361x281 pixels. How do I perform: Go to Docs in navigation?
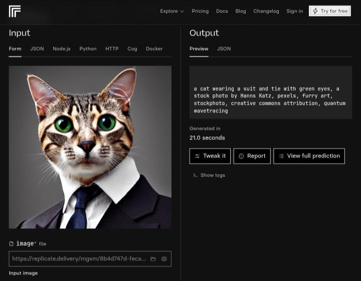[x=222, y=11]
